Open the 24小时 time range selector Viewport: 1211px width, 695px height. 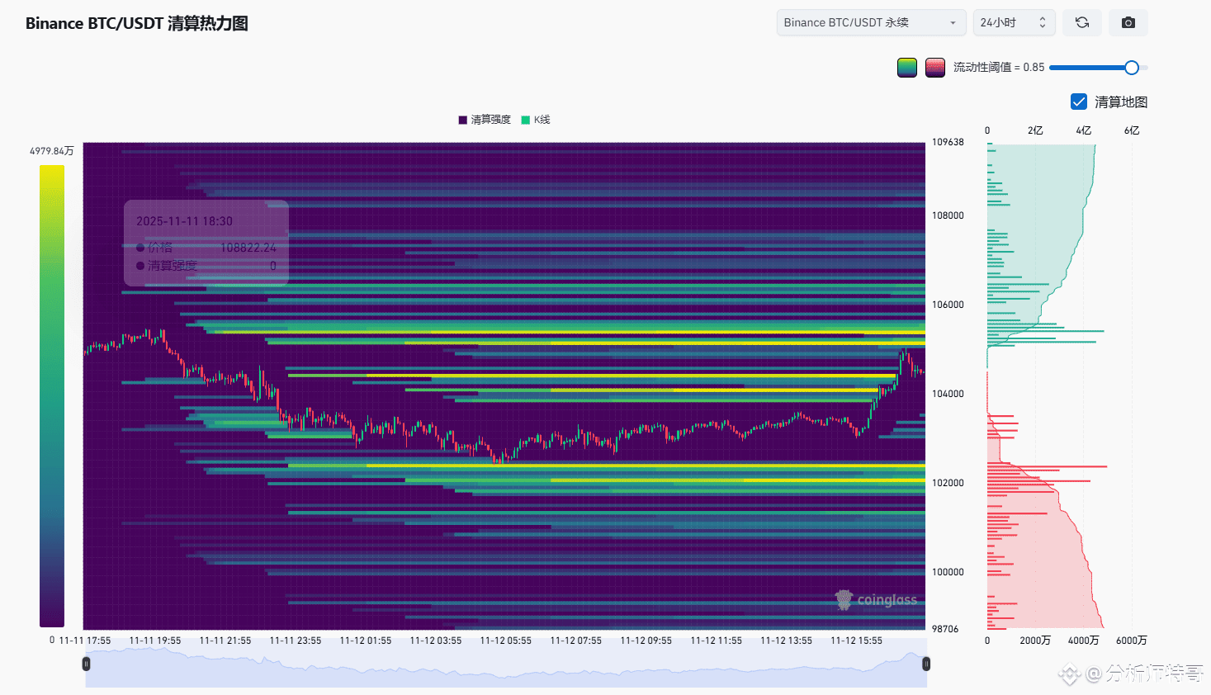pyautogui.click(x=1013, y=23)
